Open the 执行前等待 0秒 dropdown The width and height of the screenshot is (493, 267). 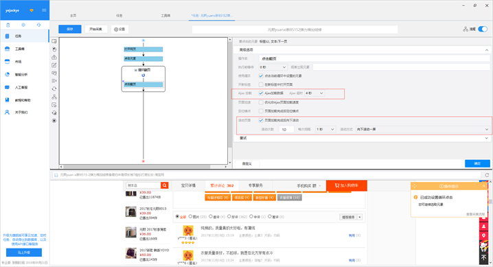(x=273, y=67)
